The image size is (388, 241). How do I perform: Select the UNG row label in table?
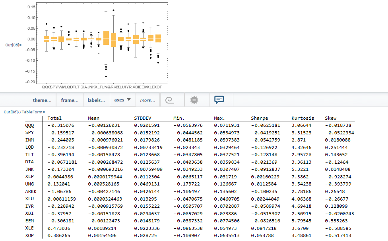29,184
